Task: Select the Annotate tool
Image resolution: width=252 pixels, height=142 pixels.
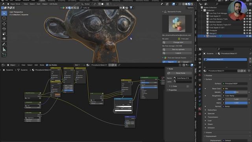Action: pos(4,45)
